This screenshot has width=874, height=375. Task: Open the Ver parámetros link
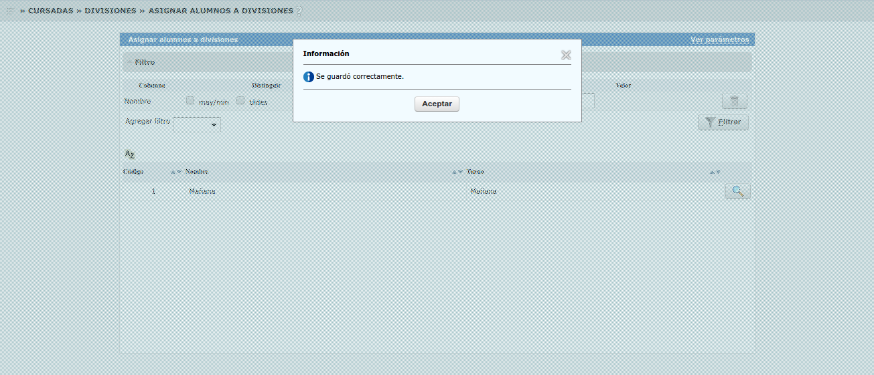click(719, 40)
